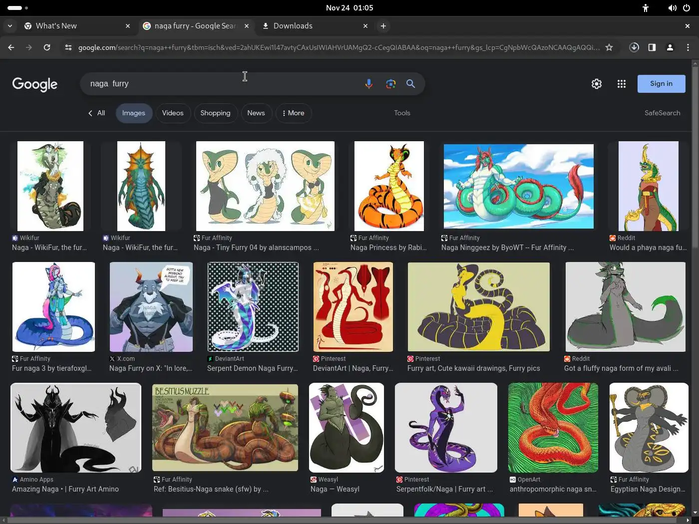Open the Google apps grid icon
Viewport: 699px width, 524px height.
tap(621, 84)
